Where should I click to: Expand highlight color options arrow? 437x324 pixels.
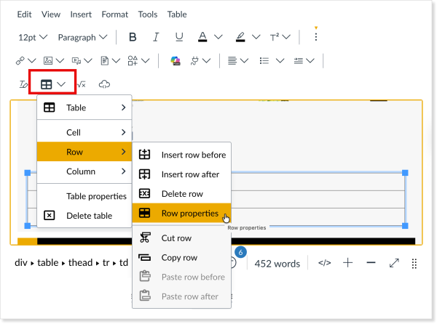256,37
